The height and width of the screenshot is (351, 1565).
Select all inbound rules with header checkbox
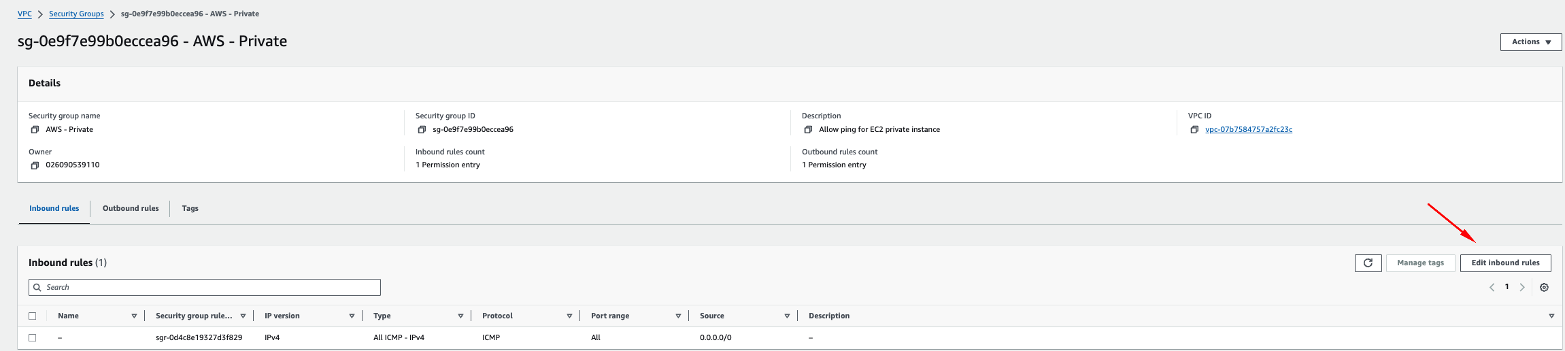click(x=32, y=316)
